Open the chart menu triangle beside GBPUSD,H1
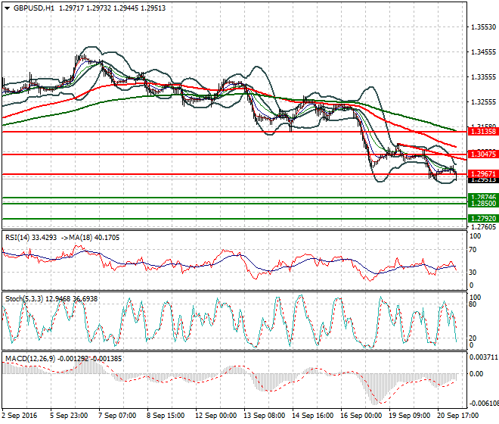 coord(8,8)
